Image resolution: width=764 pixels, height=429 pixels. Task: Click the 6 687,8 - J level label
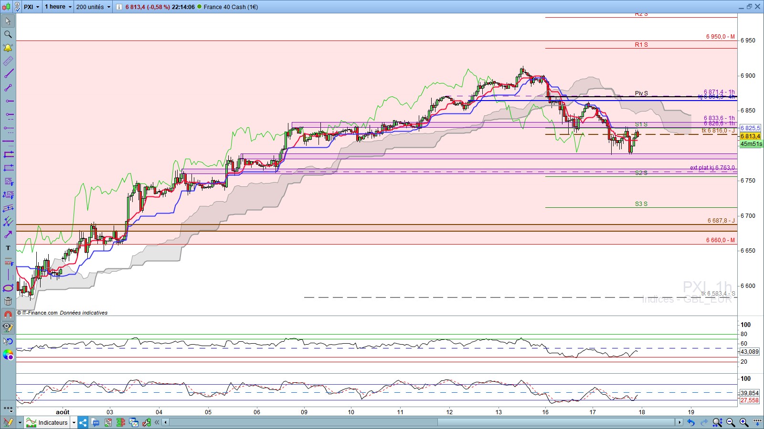721,221
